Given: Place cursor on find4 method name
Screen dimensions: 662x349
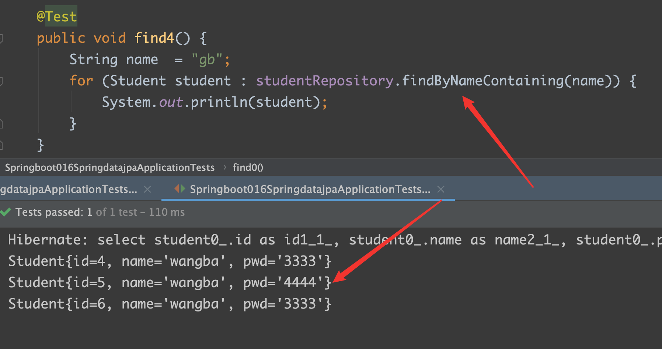Looking at the screenshot, I should (154, 38).
